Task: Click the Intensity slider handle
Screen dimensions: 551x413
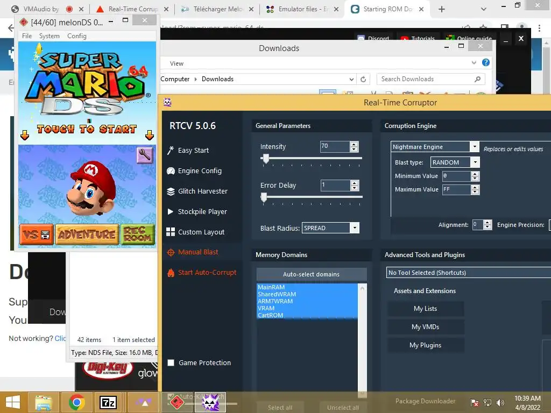Action: tap(266, 159)
